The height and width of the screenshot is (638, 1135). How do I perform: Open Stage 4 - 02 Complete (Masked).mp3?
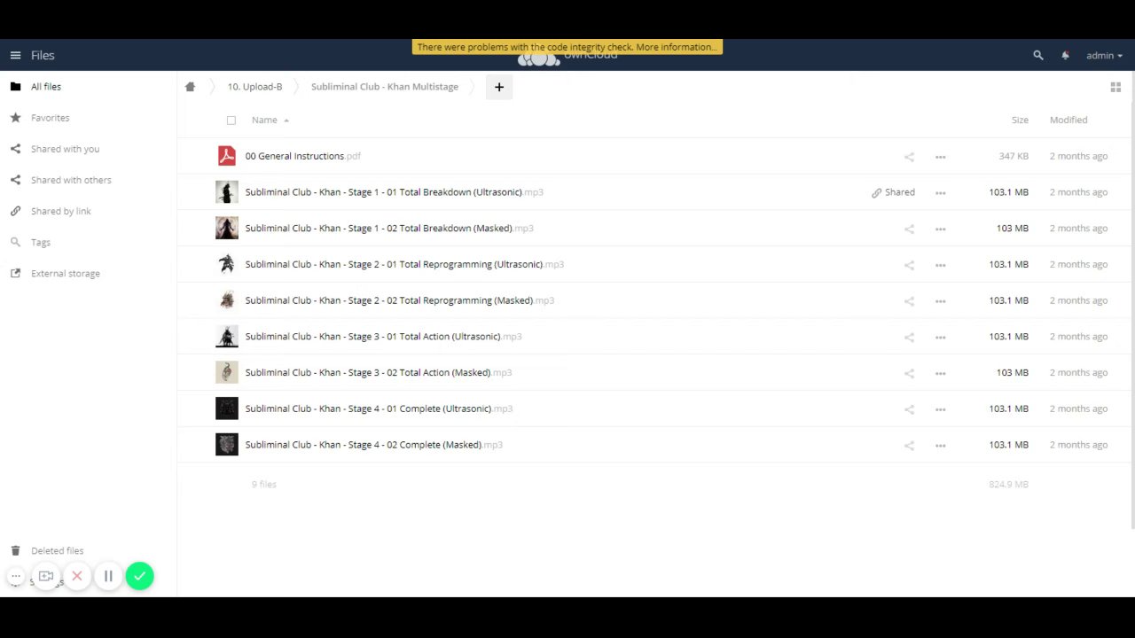pos(373,445)
